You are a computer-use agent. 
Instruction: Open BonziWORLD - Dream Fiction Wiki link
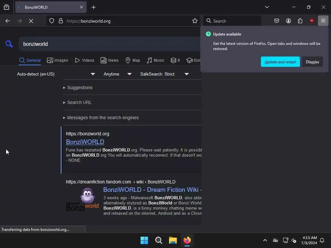tap(153, 190)
